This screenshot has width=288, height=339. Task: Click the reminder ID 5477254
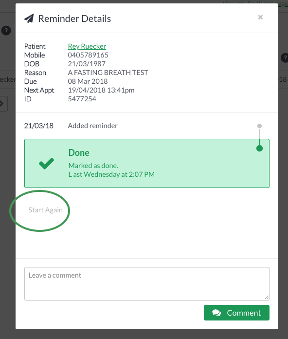(x=82, y=99)
